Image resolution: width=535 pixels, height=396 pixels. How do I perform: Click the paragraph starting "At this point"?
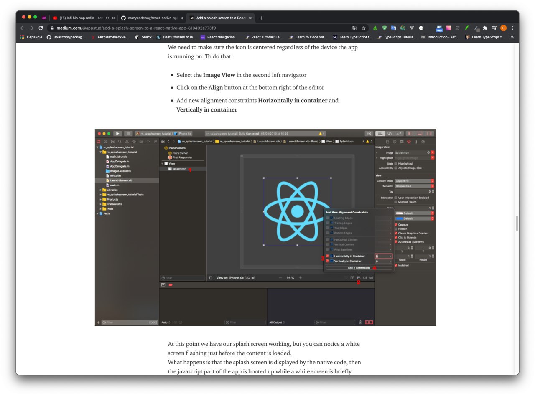[264, 358]
